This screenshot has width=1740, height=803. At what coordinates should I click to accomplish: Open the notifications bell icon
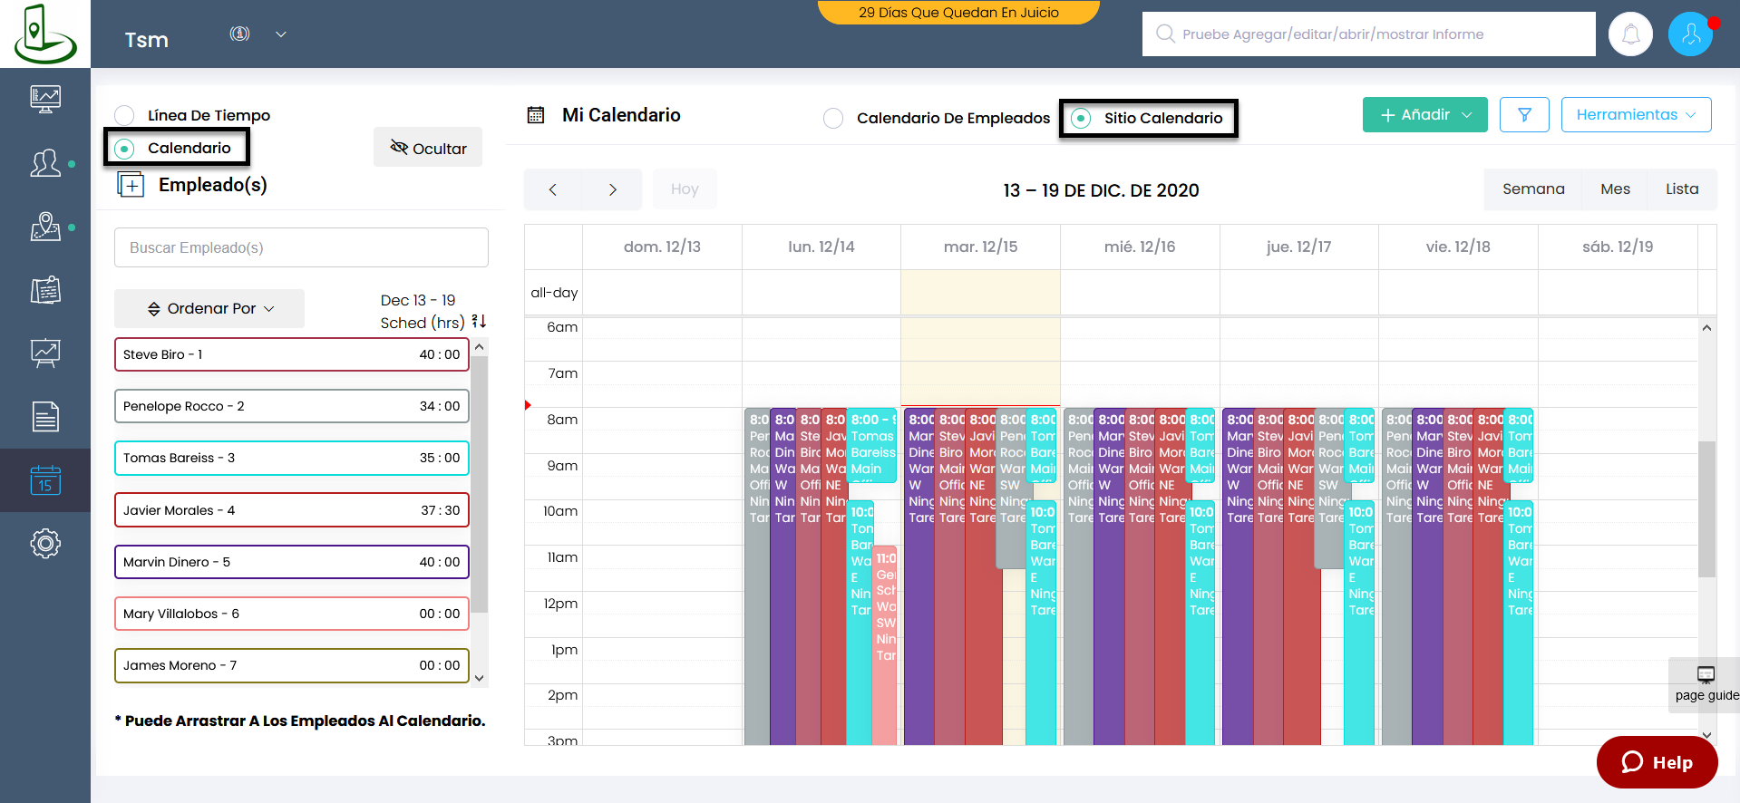pos(1630,34)
